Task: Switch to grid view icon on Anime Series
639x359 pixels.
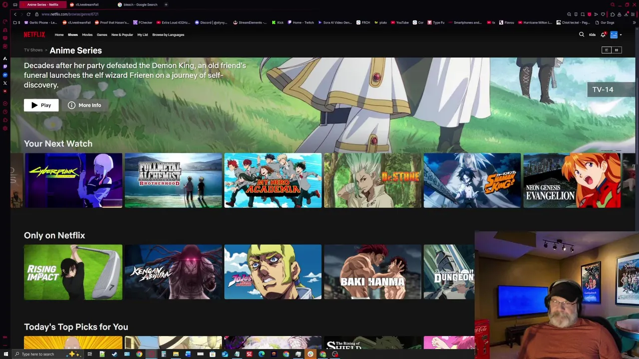Action: (617, 50)
